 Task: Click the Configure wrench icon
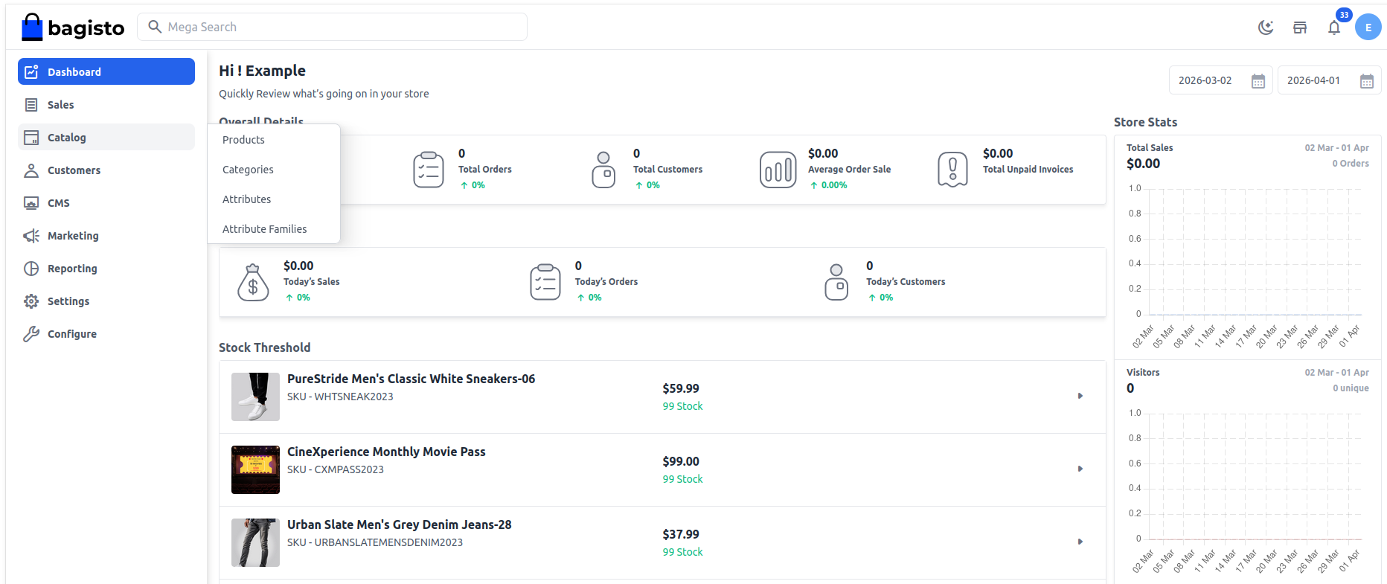31,334
